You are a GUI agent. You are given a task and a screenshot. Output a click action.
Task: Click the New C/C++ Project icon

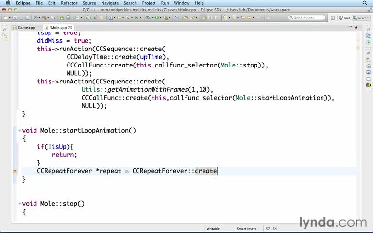111,18
